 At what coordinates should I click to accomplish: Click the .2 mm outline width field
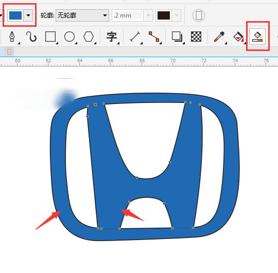click(x=128, y=15)
